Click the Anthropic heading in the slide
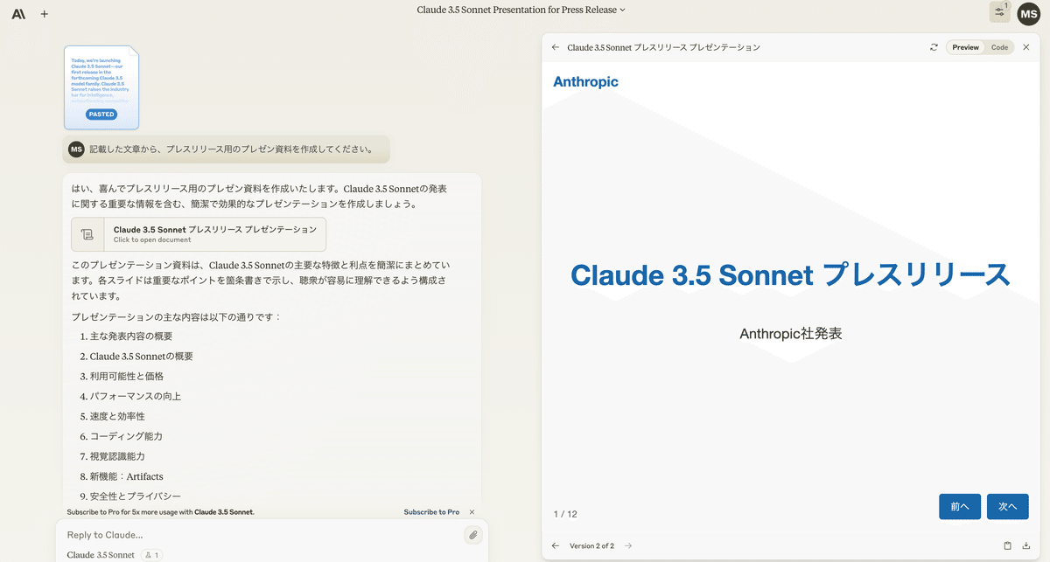Viewport: 1050px width, 562px height. point(585,81)
